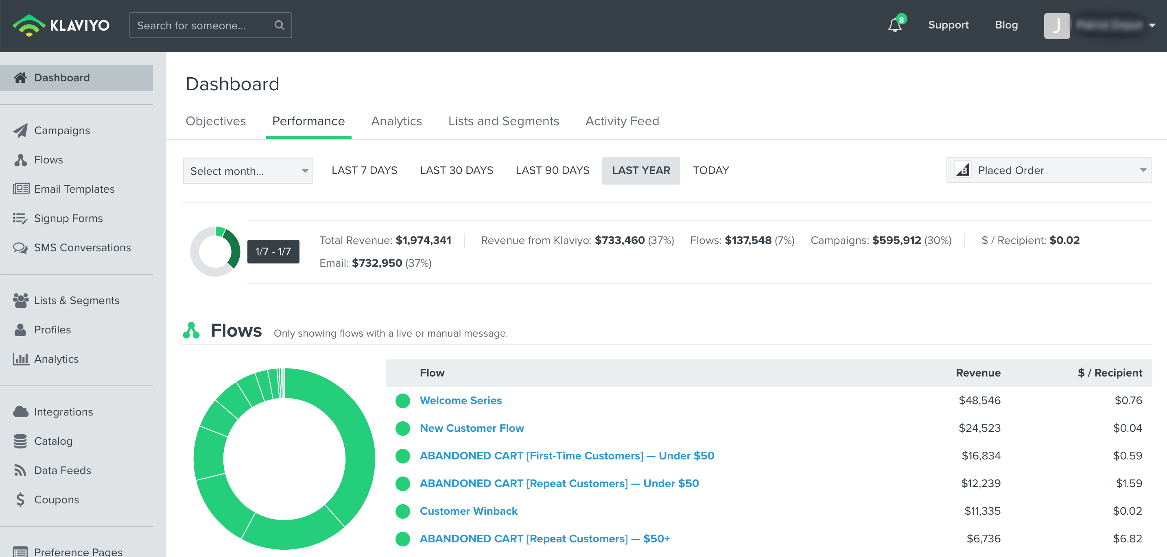Click the Revenue column header
1167x557 pixels.
pos(978,373)
